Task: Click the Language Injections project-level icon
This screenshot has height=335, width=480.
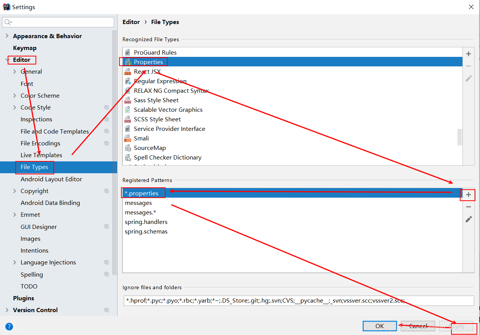Action: tap(107, 263)
